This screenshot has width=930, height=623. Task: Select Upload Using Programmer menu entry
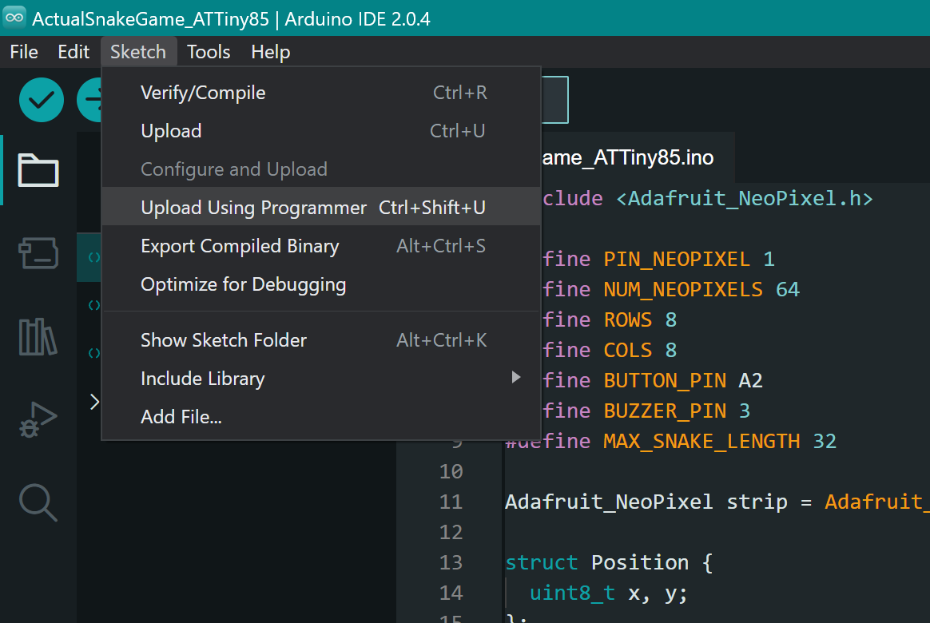pos(321,208)
